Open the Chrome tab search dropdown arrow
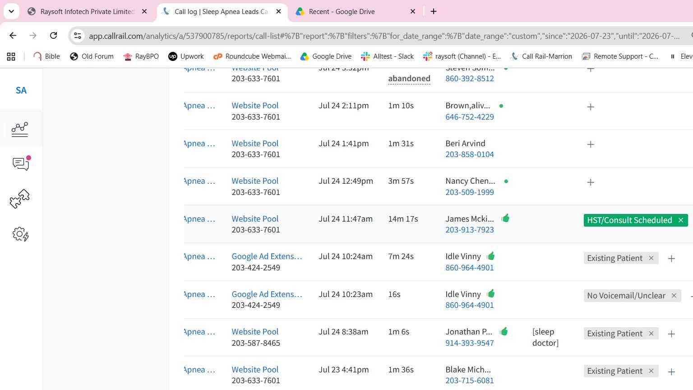693x390 pixels. pyautogui.click(x=11, y=11)
